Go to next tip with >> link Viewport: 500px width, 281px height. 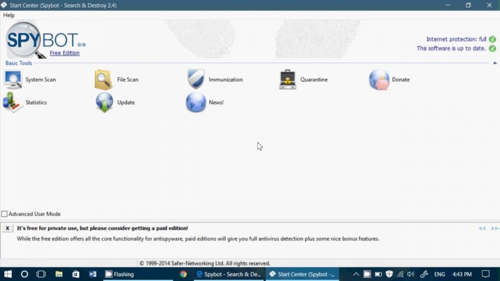pos(494,228)
